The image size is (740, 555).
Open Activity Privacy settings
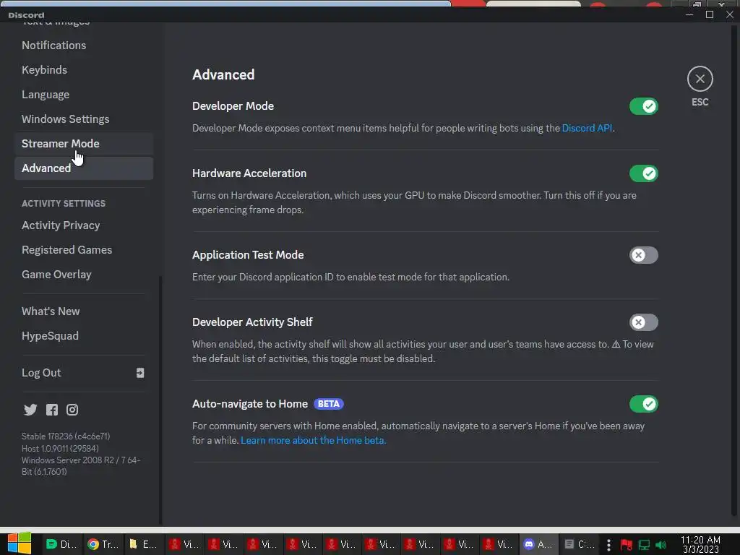pos(84,225)
